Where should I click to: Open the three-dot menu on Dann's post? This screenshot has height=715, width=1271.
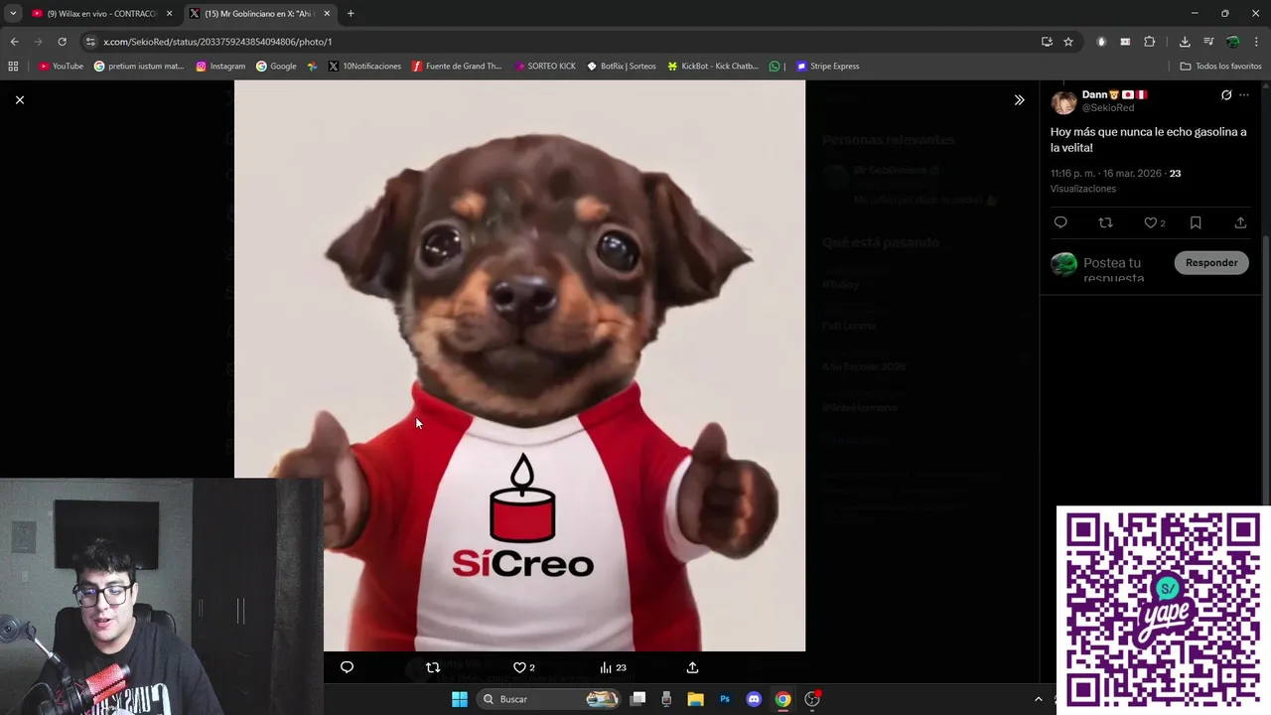1244,95
